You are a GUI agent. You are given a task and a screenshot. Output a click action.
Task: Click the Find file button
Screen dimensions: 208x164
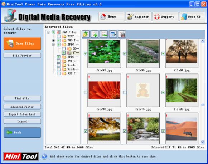[22, 99]
